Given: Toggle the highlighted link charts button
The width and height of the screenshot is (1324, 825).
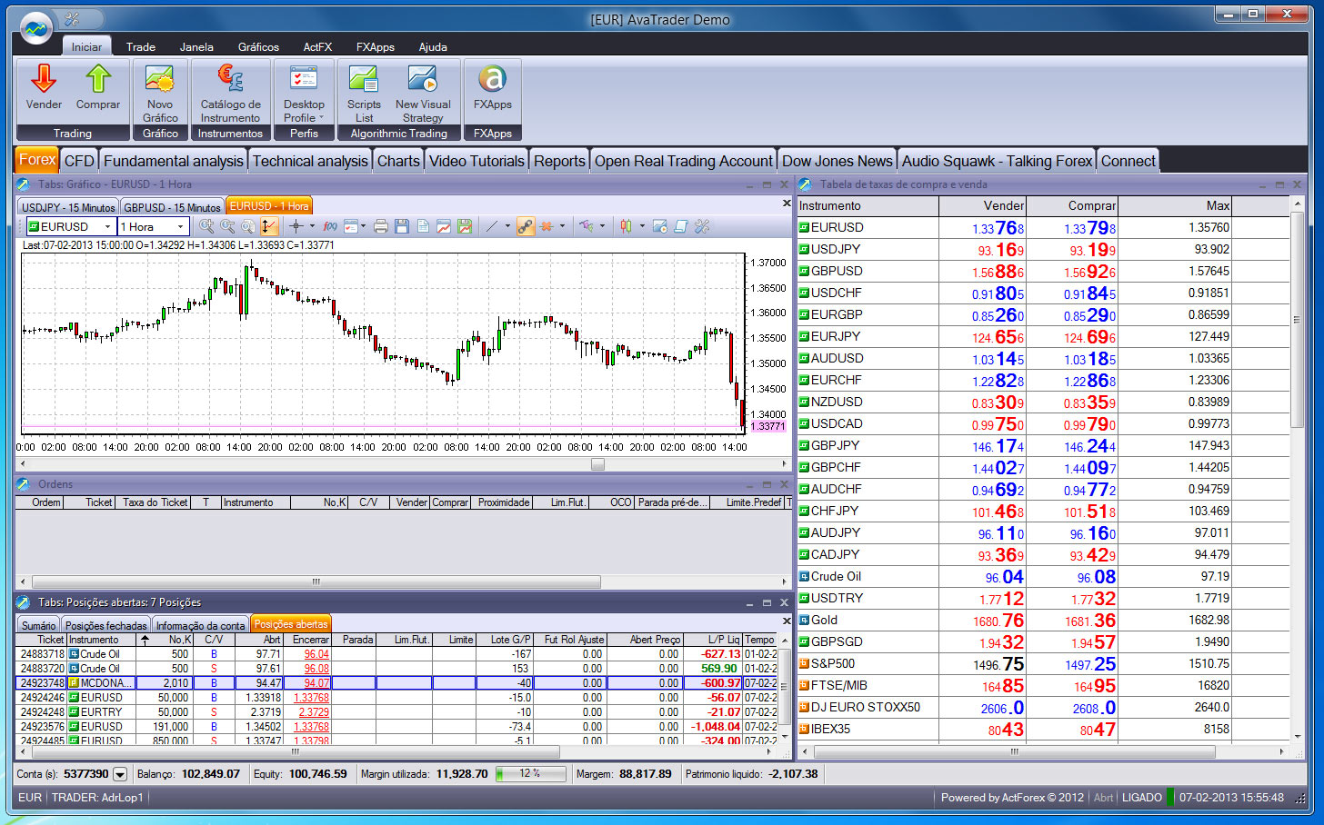Looking at the screenshot, I should coord(526,226).
